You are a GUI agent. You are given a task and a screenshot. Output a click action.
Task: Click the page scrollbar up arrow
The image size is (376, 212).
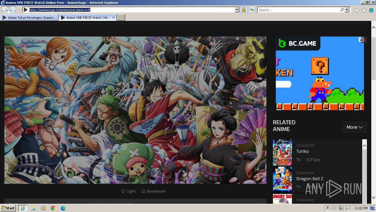coord(374,27)
